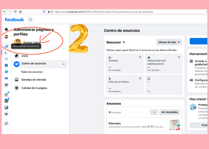Click the Alcance info icon

140,57
